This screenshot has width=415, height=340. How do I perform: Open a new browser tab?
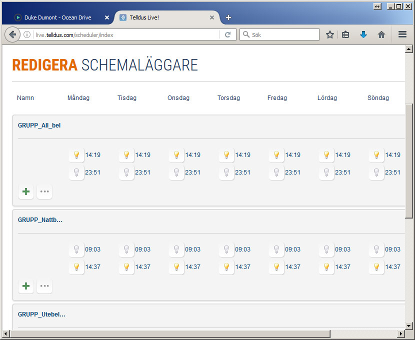point(228,17)
